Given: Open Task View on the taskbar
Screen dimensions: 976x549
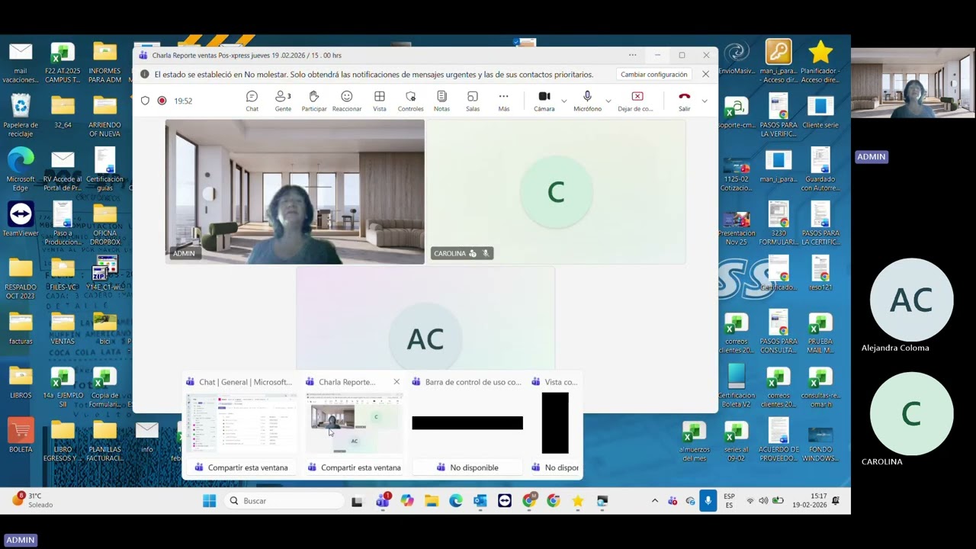Looking at the screenshot, I should click(x=357, y=501).
